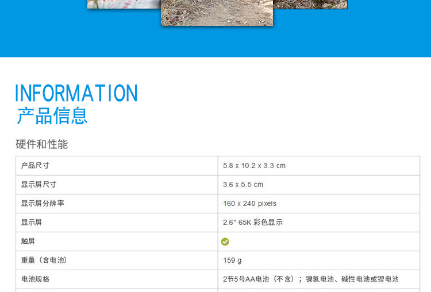Viewport: 431px width, 292px height.
Task: Click the 显示屏分辨率 label cell
Action: pyautogui.click(x=117, y=204)
